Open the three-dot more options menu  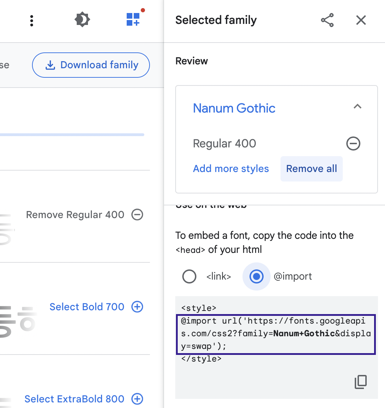tap(32, 20)
